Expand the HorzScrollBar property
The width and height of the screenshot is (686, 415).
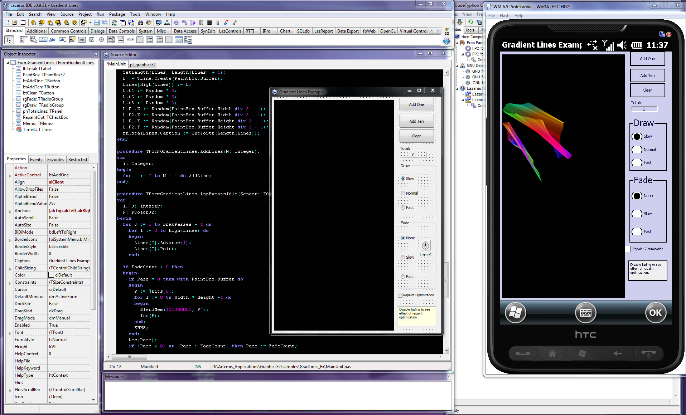(10, 390)
